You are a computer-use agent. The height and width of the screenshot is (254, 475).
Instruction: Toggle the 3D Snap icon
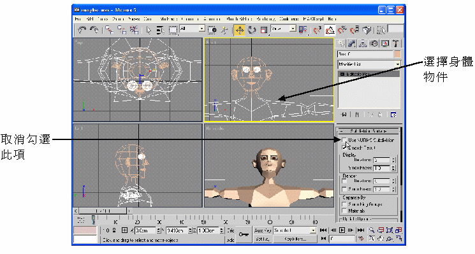[x=317, y=30]
